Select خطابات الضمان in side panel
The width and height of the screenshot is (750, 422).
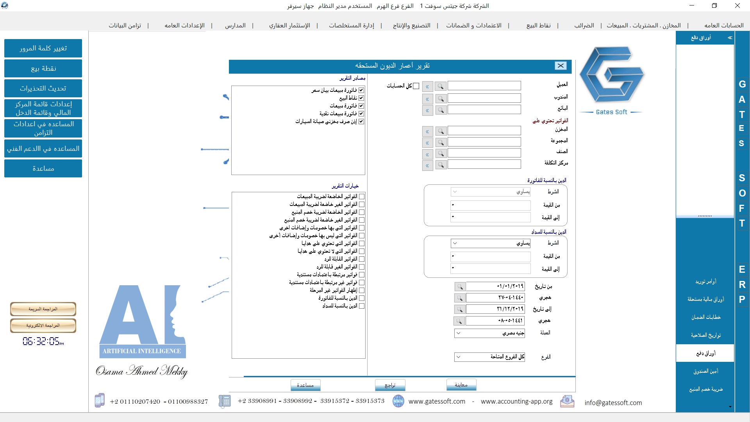[x=705, y=317]
